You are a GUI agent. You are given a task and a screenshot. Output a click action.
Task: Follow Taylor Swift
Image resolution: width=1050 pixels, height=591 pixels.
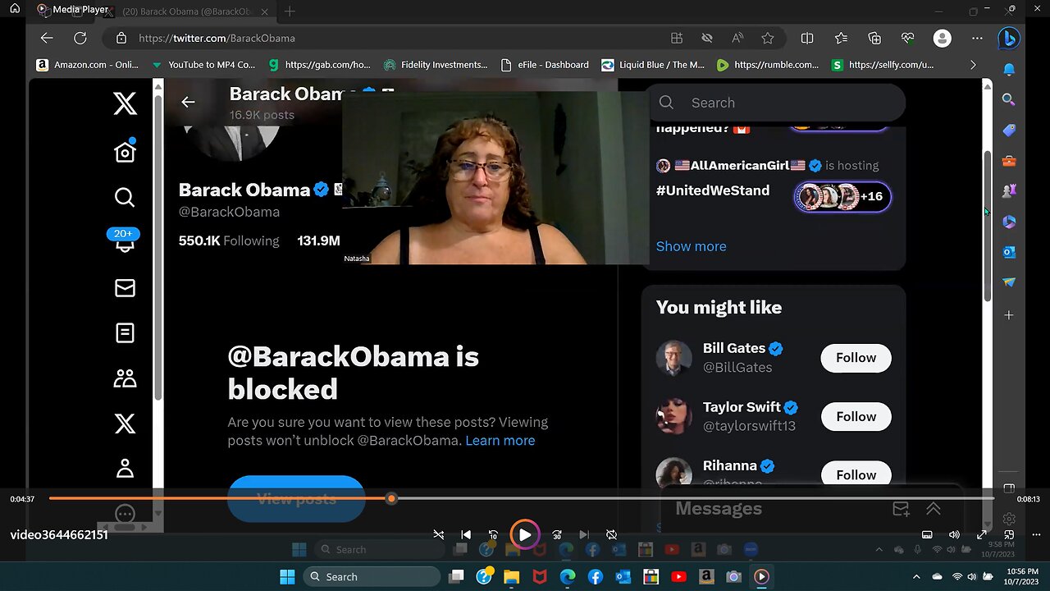click(x=856, y=417)
